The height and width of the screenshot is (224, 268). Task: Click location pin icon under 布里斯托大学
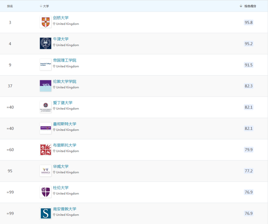pos(54,151)
